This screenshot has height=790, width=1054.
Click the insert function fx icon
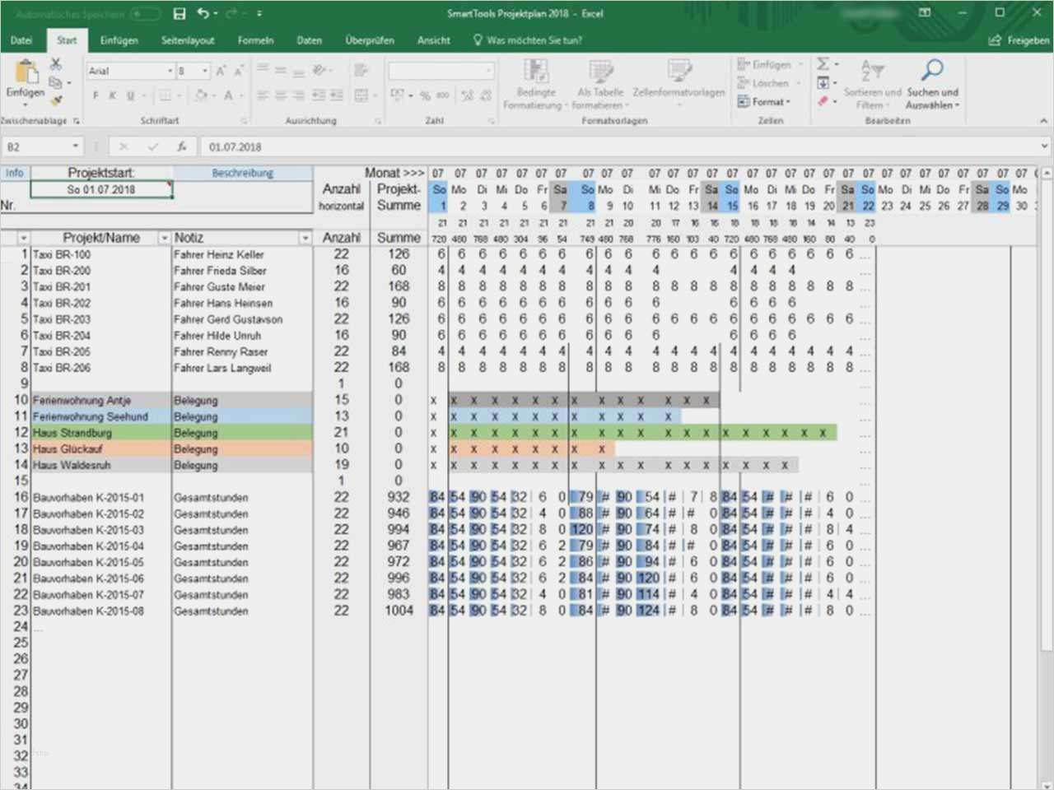tap(182, 147)
